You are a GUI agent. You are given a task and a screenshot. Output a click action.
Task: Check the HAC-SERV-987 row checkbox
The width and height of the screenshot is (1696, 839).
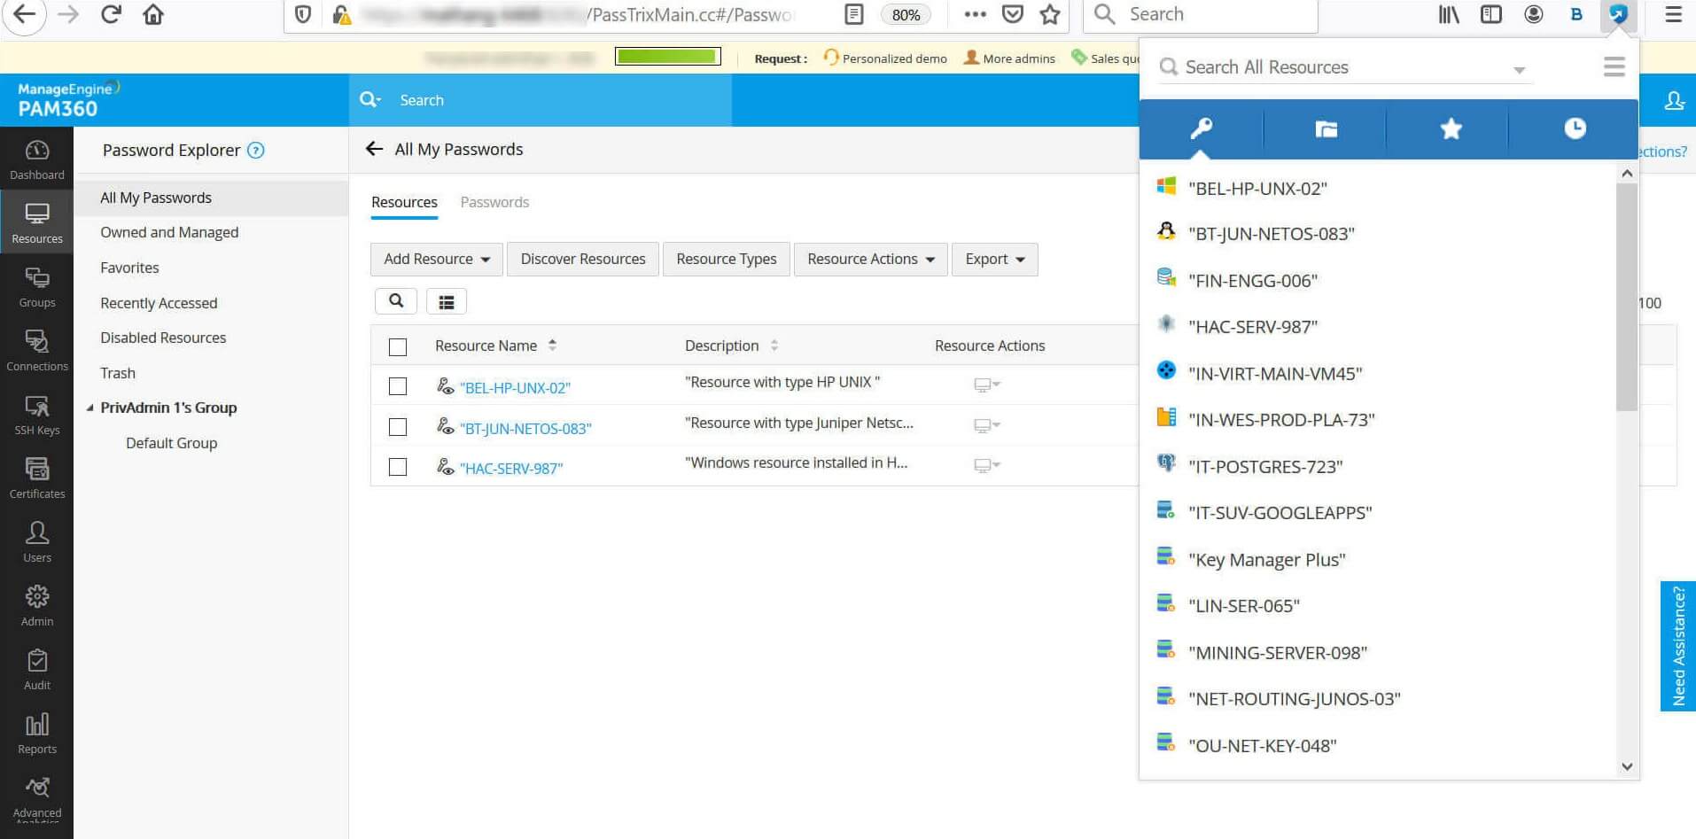click(x=398, y=467)
